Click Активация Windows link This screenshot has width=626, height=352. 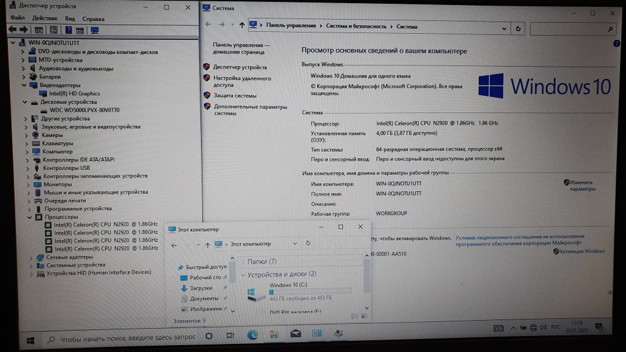pyautogui.click(x=582, y=251)
